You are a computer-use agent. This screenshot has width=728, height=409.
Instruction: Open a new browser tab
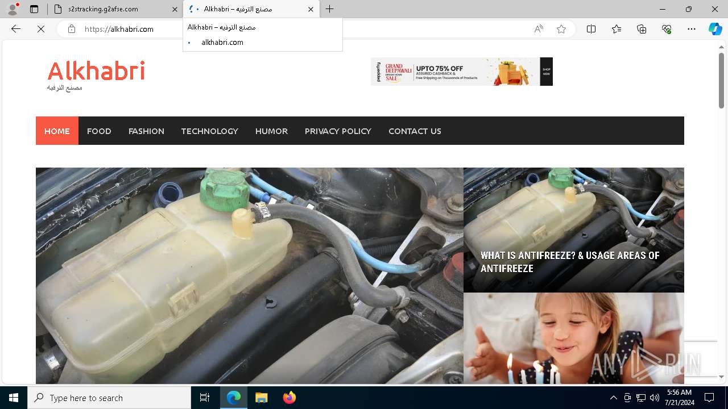point(330,9)
